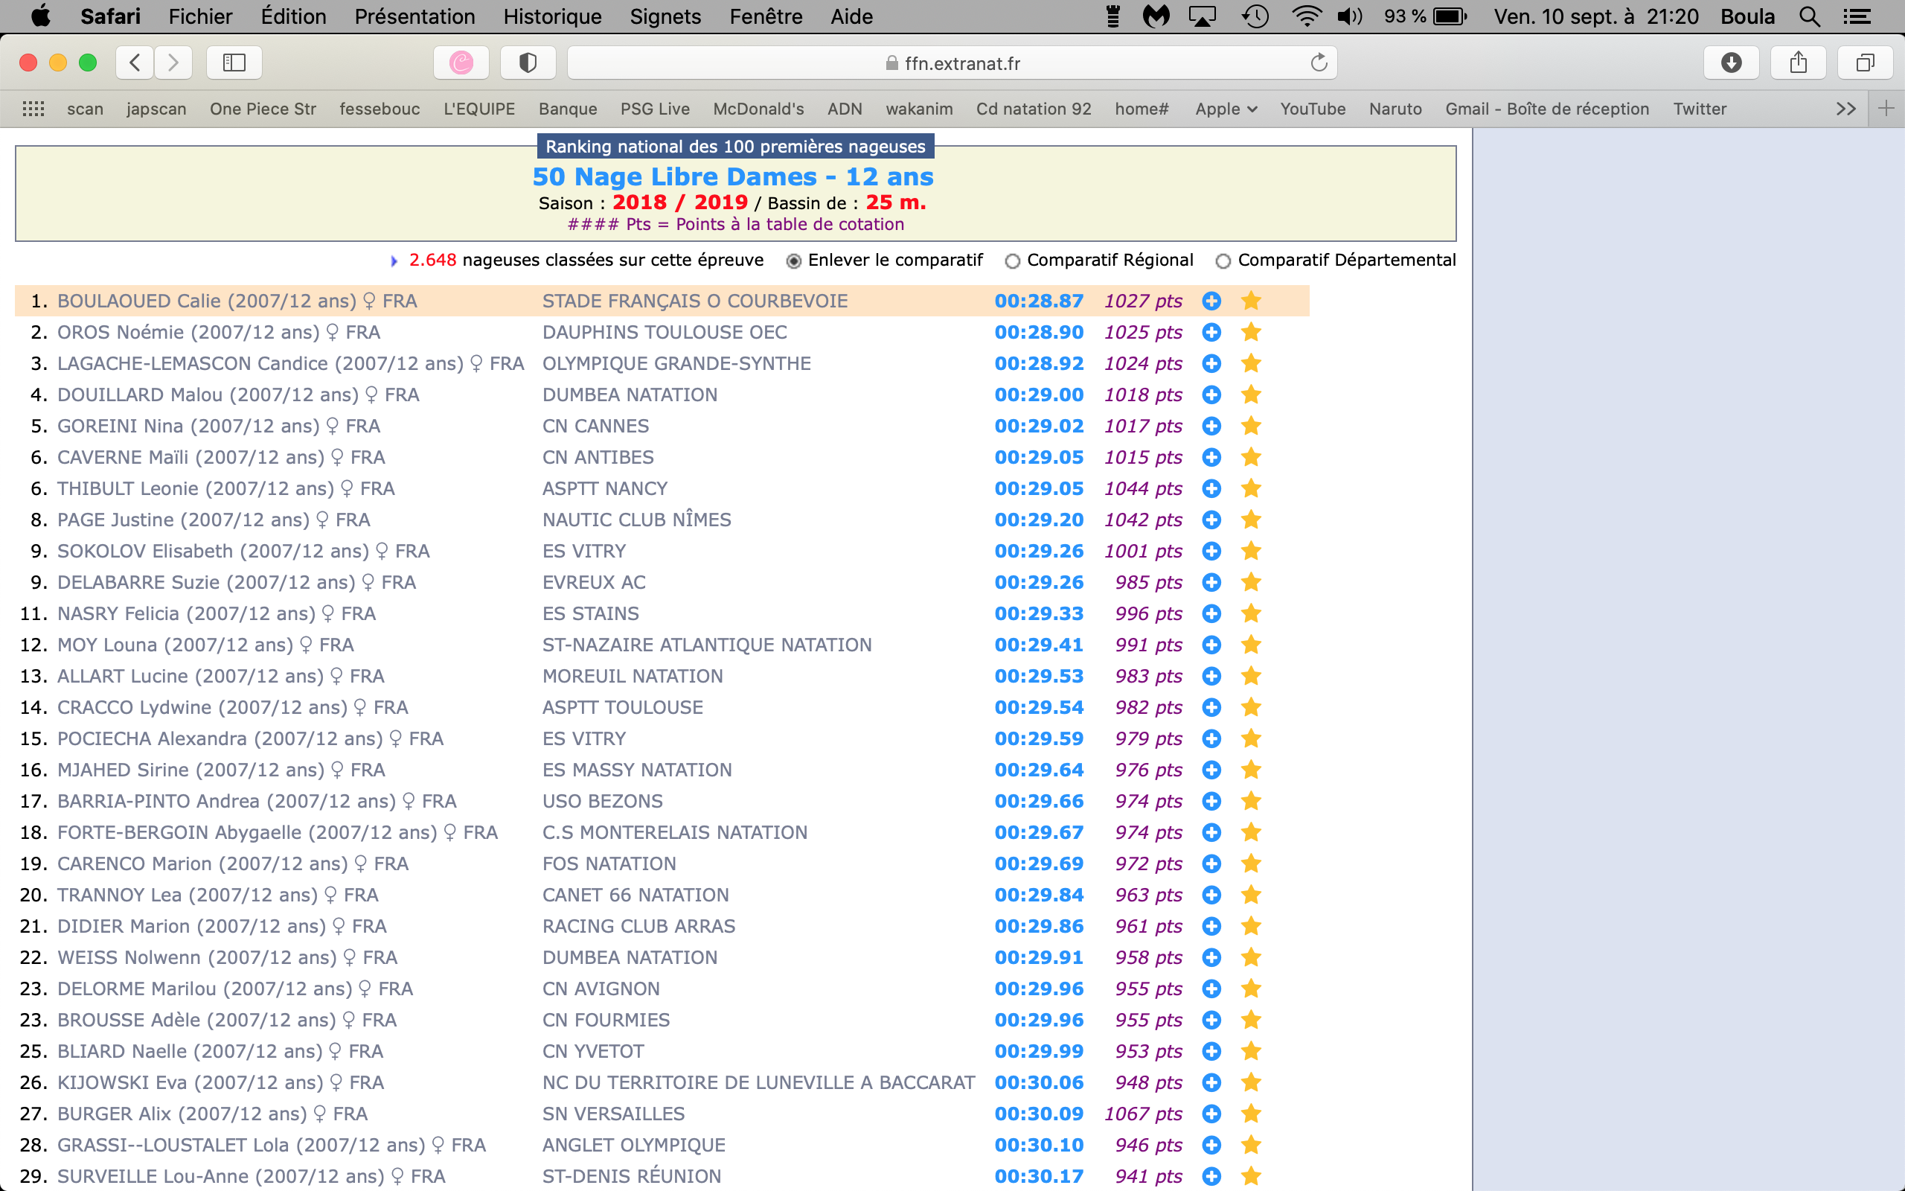The image size is (1905, 1191).
Task: Click the ffn.extranat.fr address field
Action: point(952,63)
